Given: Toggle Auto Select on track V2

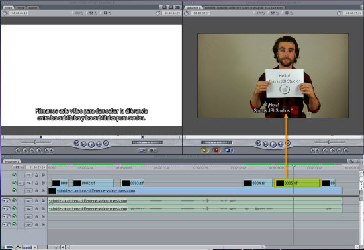Looking at the screenshot, I should 43,183.
